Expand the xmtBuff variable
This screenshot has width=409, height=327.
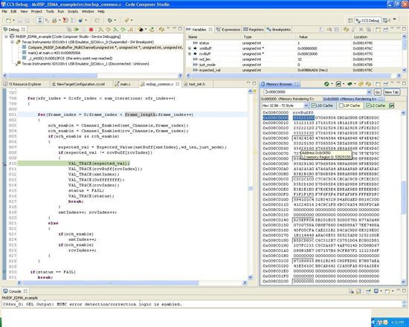(190, 48)
